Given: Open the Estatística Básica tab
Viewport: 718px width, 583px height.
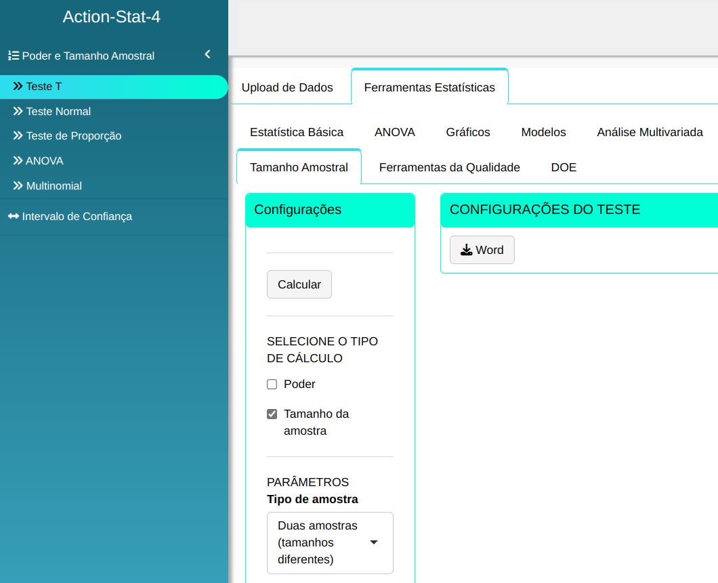Looking at the screenshot, I should 297,132.
